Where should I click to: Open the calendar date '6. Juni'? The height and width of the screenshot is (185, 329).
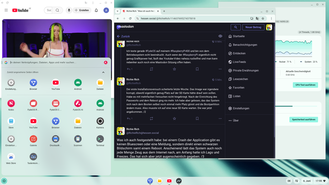point(307,181)
